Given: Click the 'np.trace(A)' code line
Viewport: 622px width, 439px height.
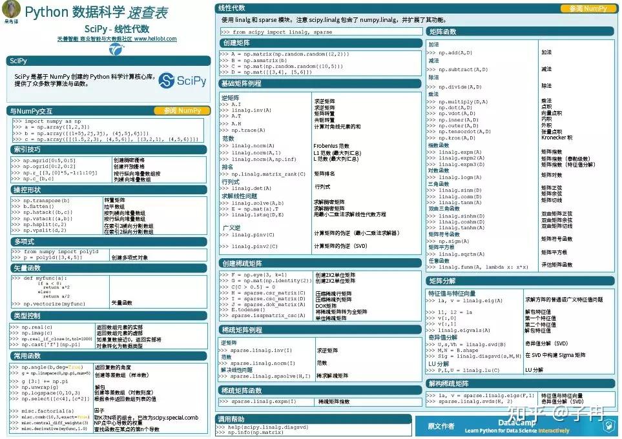Looking at the screenshot, I should coord(242,130).
